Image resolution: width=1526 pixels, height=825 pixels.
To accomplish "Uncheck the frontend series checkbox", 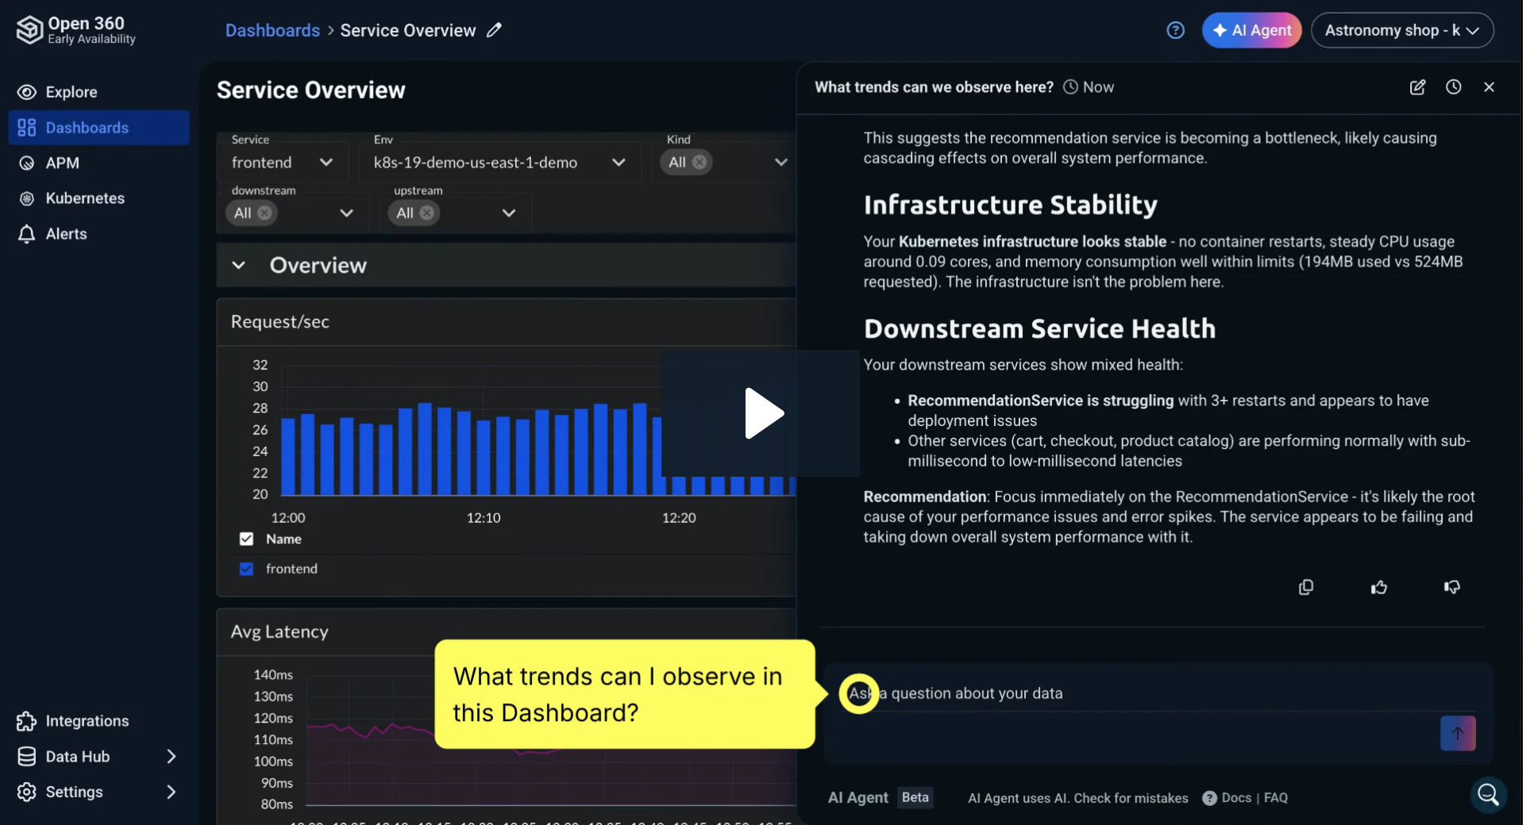I will click(x=246, y=569).
